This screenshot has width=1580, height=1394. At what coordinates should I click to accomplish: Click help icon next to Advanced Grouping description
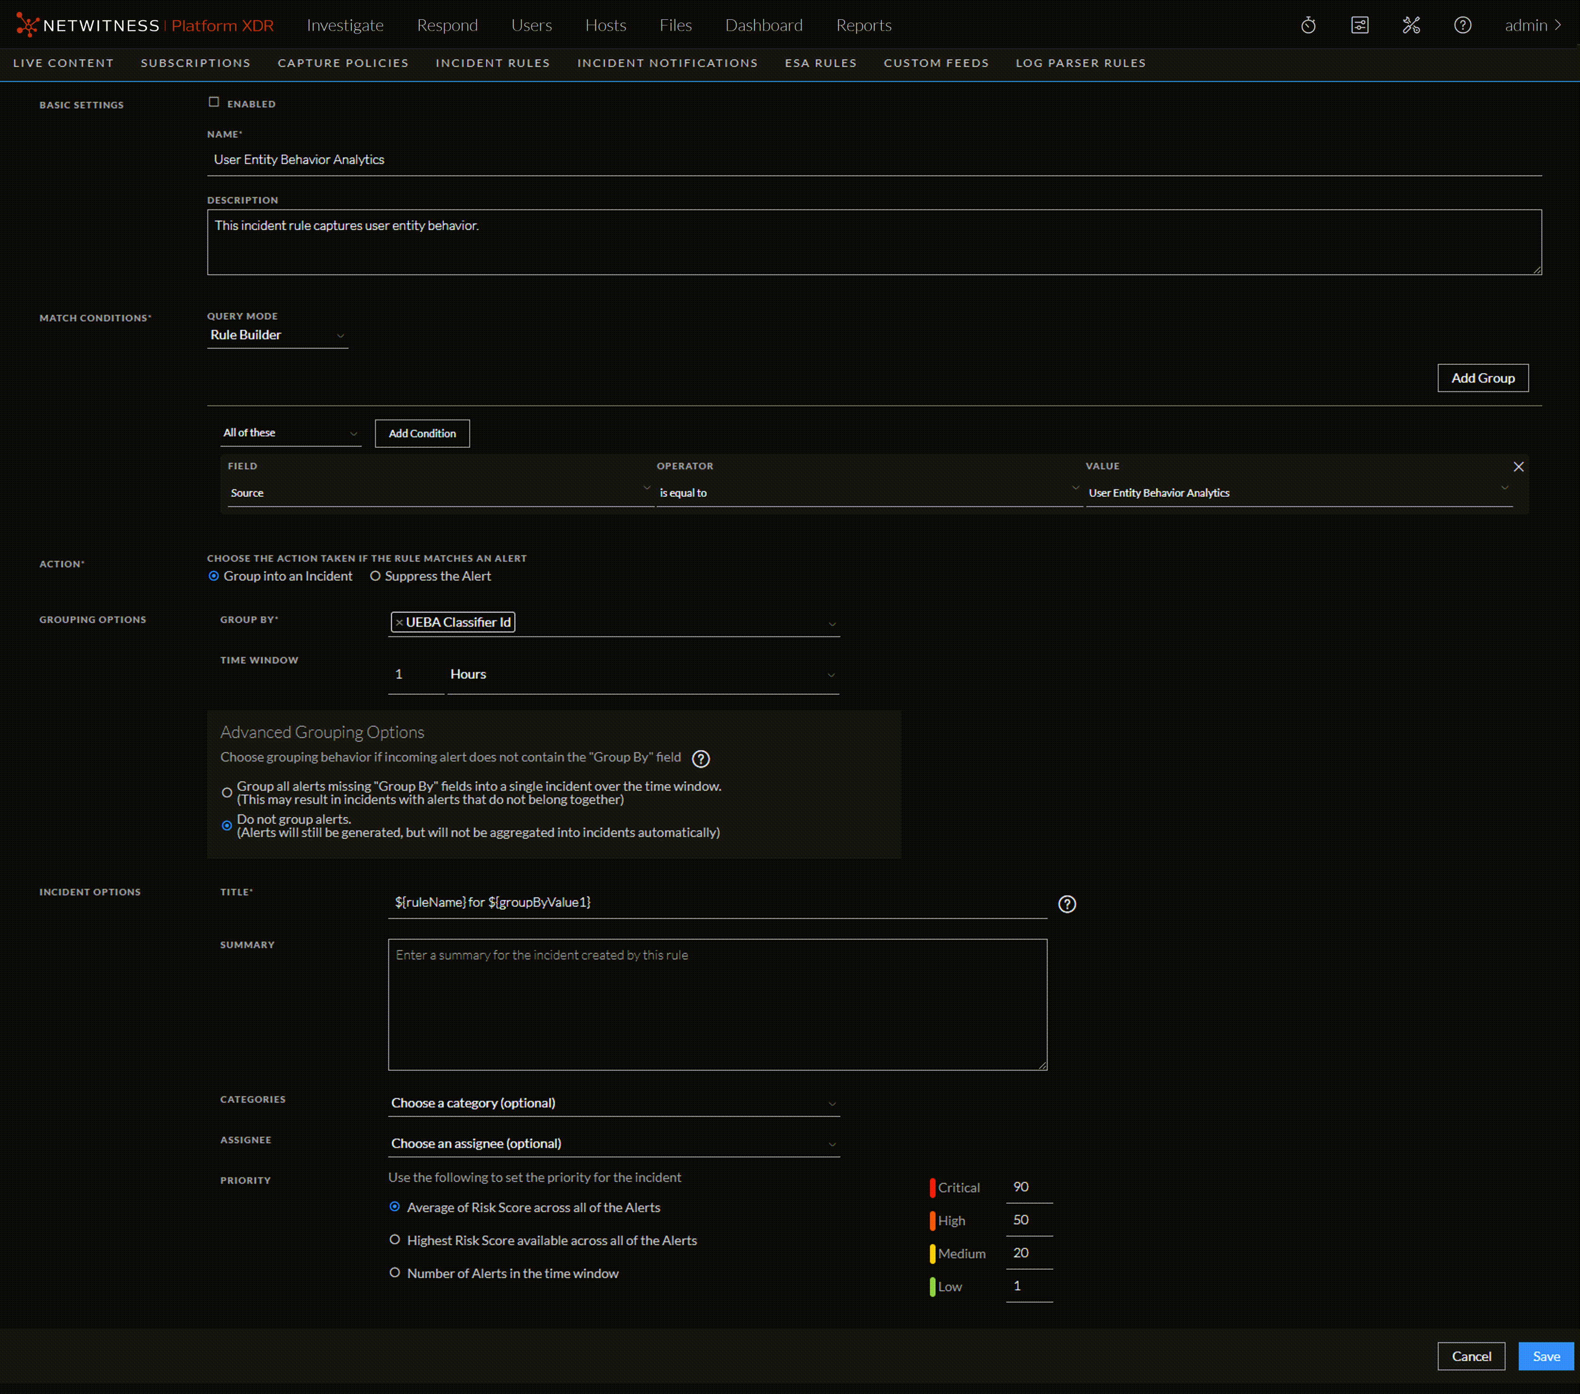tap(700, 759)
